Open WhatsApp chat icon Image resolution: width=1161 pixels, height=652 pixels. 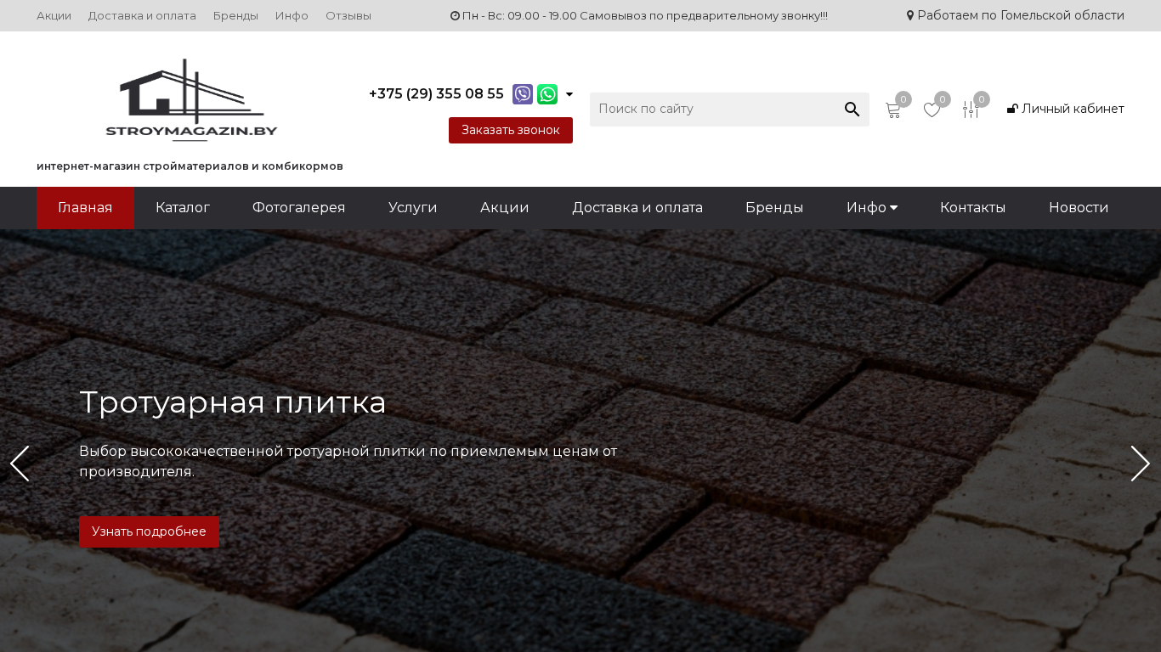pos(547,94)
